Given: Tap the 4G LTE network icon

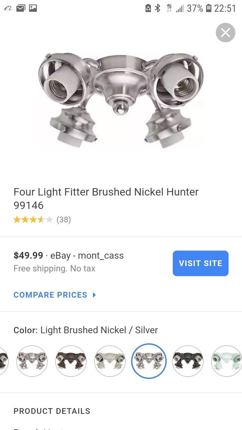Looking at the screenshot, I should 169,8.
